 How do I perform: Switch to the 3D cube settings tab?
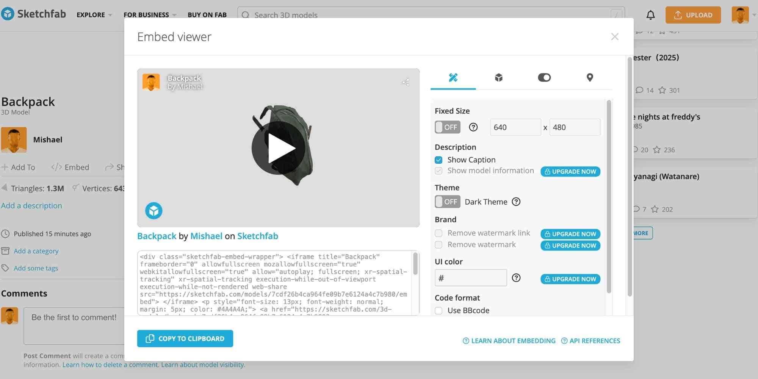point(498,78)
